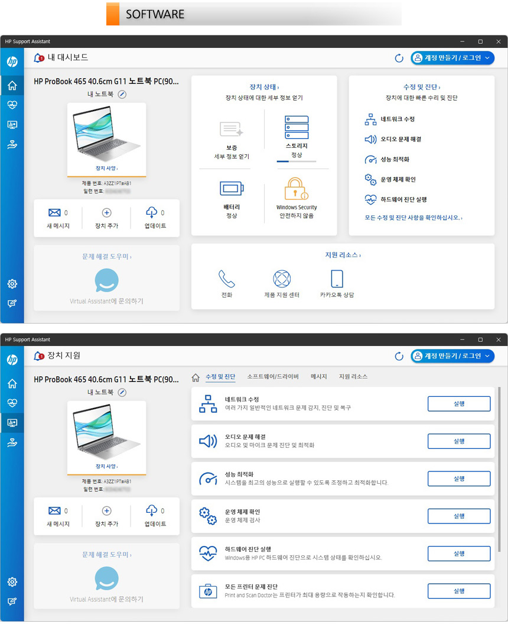Click the Virtual Assistant chat bubble in 장치 지원 window
The width and height of the screenshot is (508, 624).
pos(106,578)
